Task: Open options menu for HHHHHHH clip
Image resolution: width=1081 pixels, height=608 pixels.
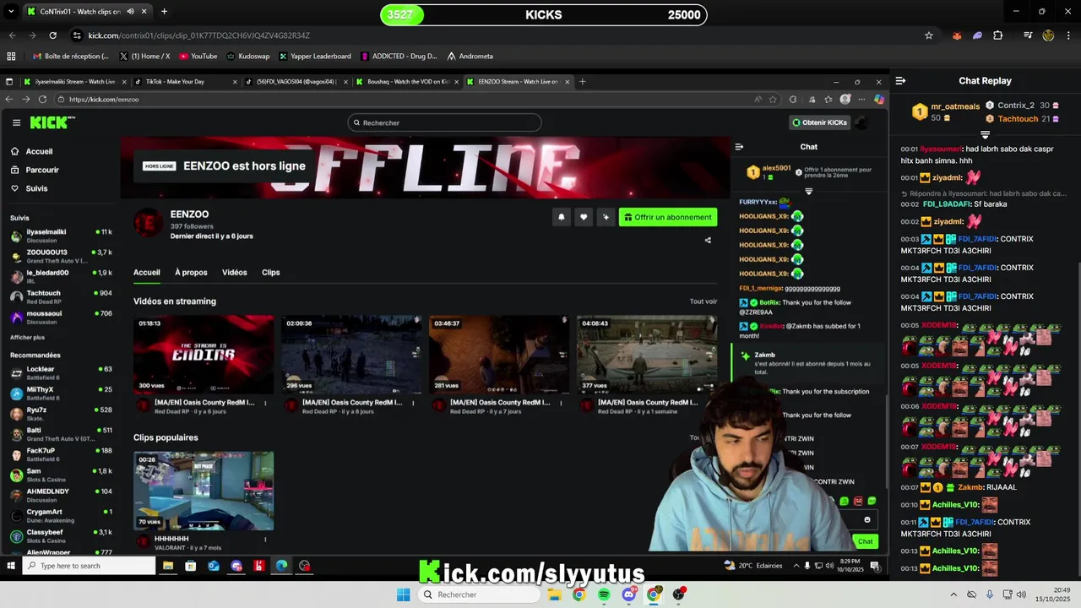Action: (265, 539)
